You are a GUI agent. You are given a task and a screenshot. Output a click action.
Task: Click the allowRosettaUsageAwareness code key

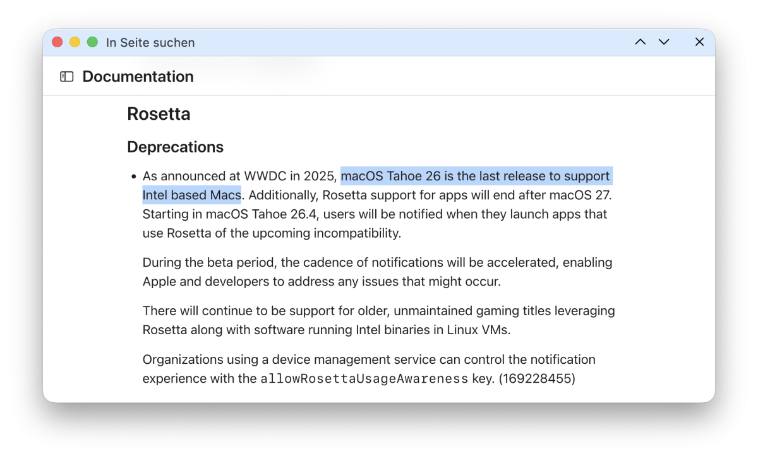364,379
